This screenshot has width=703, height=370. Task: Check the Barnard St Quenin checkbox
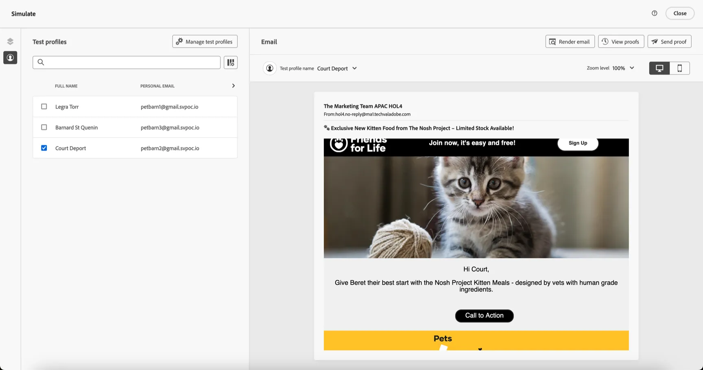(44, 127)
